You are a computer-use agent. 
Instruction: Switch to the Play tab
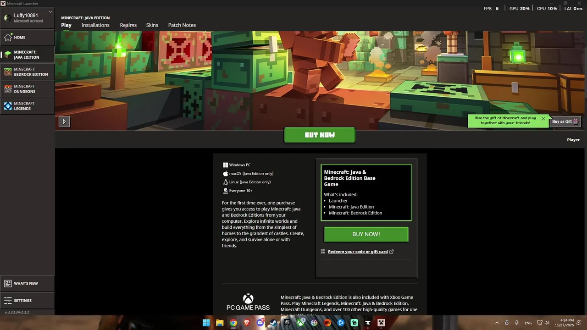66,25
